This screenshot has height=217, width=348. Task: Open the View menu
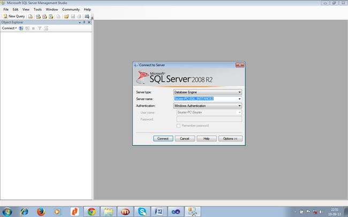click(26, 9)
